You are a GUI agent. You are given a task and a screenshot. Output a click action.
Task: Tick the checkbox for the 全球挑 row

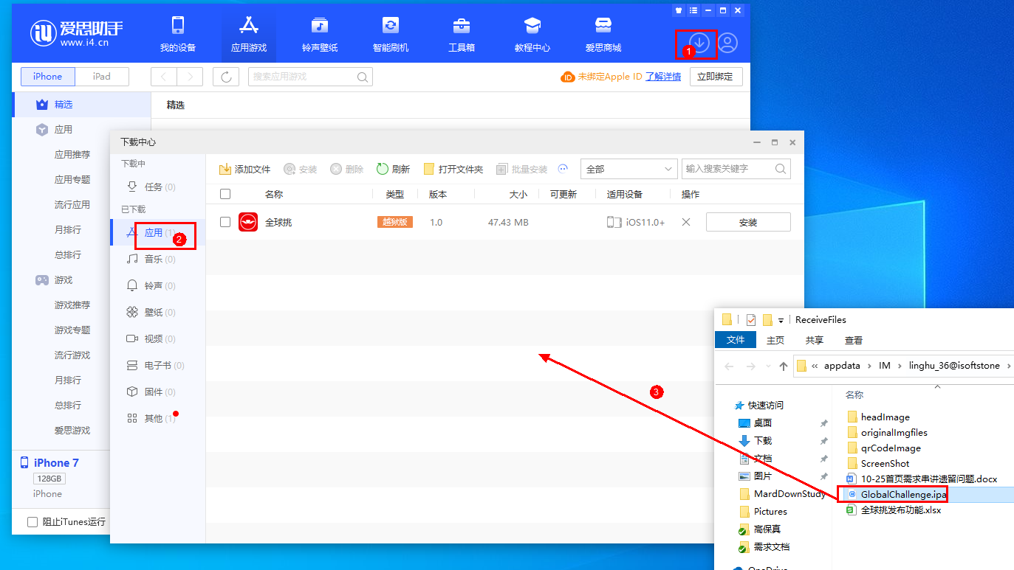pos(225,222)
